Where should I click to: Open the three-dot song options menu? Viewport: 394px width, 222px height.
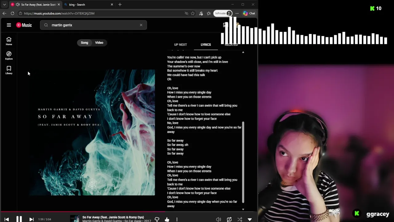click(x=177, y=219)
